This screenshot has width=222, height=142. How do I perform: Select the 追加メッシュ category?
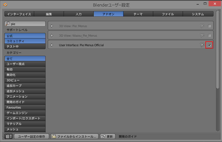coord(25,91)
